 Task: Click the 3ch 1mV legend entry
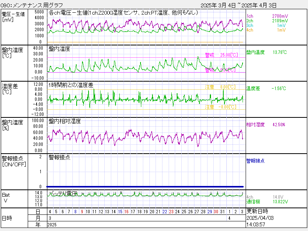pos(266,25)
